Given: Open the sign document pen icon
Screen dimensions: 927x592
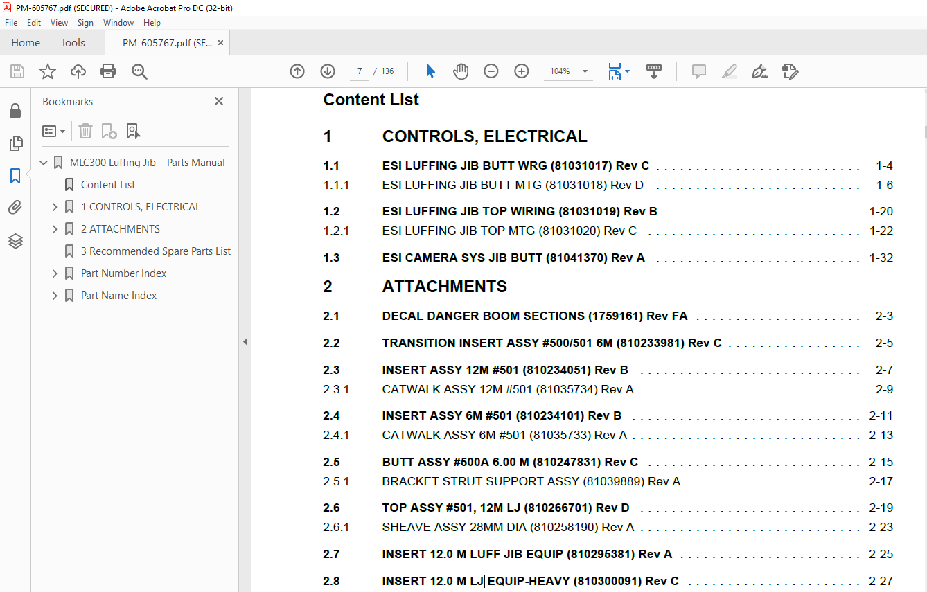Looking at the screenshot, I should coord(759,71).
